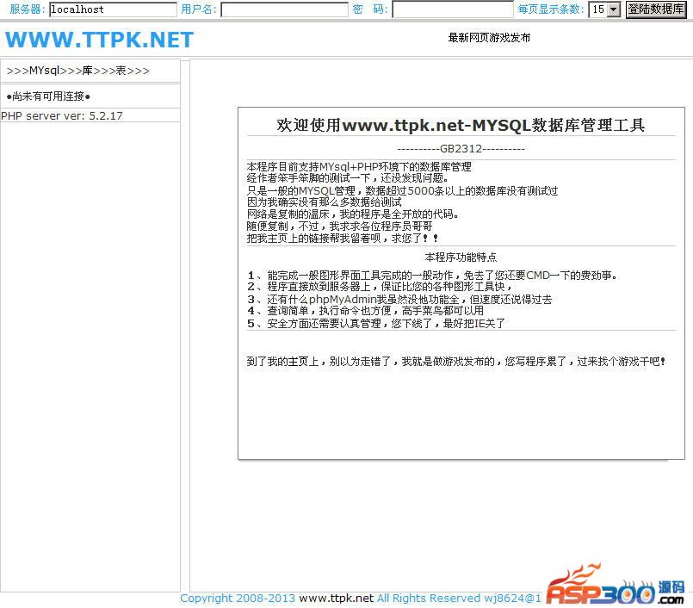
Task: Click the line starting 2、程序直接放到服务器上
Action: 379,287
